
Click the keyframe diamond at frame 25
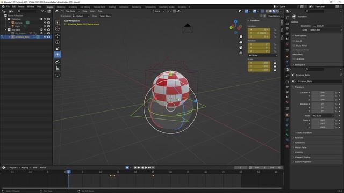pos(153,176)
